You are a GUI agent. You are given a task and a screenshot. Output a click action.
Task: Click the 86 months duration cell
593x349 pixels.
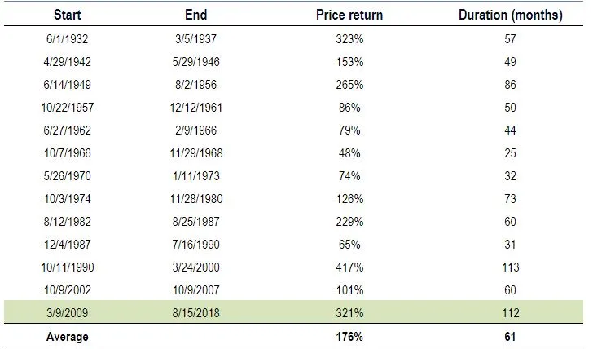pyautogui.click(x=510, y=85)
